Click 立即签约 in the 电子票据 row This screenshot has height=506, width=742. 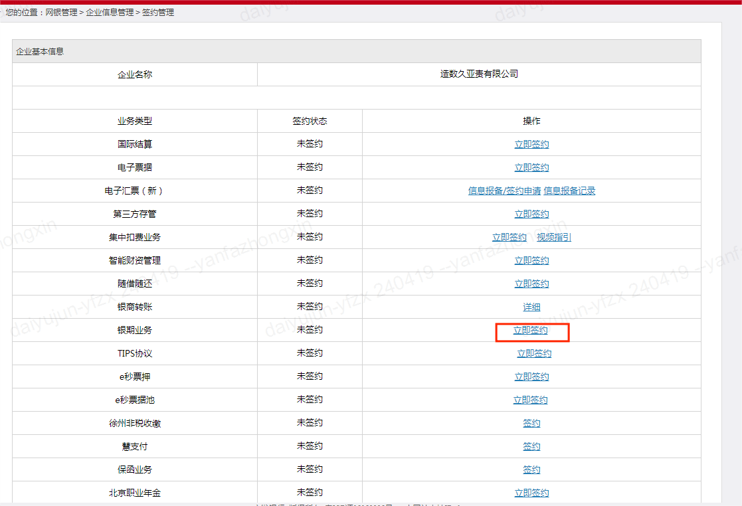click(x=531, y=167)
